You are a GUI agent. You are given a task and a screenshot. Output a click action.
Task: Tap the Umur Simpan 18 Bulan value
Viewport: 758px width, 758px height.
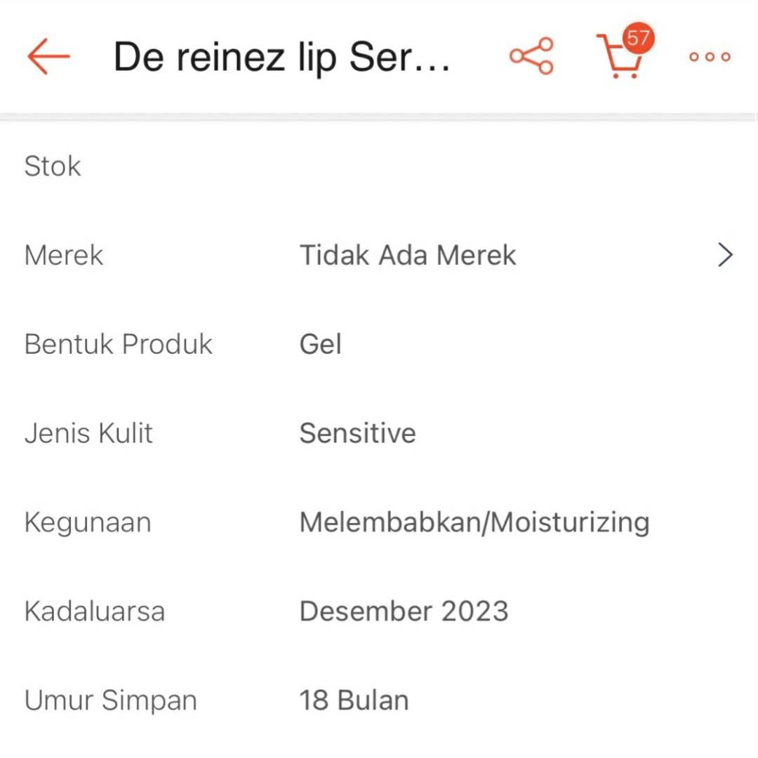[354, 700]
